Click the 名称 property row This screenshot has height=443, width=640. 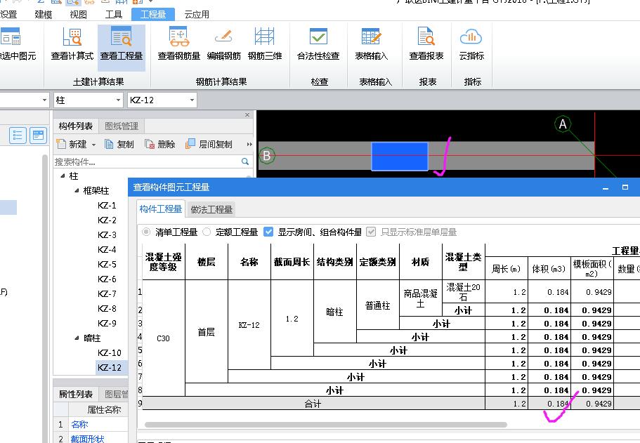coord(91,424)
